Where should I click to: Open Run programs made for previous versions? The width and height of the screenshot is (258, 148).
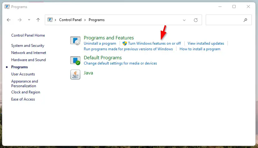coord(128,49)
